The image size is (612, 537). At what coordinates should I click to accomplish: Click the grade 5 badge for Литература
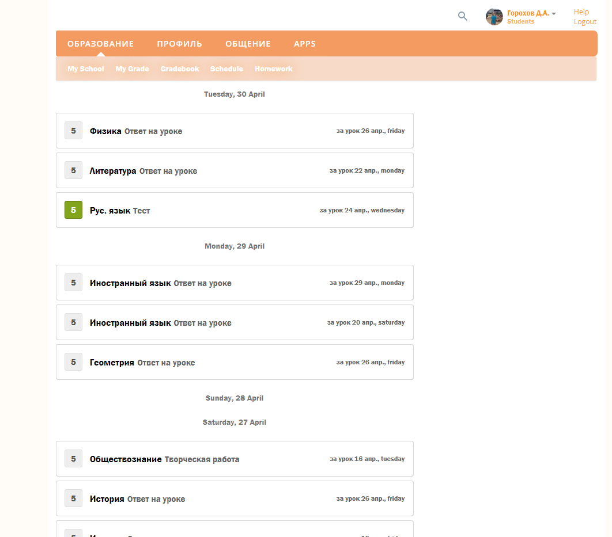pyautogui.click(x=73, y=170)
